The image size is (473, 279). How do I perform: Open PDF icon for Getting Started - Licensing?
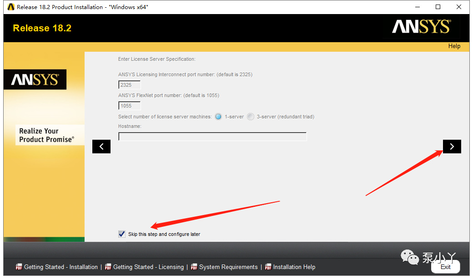coord(108,267)
